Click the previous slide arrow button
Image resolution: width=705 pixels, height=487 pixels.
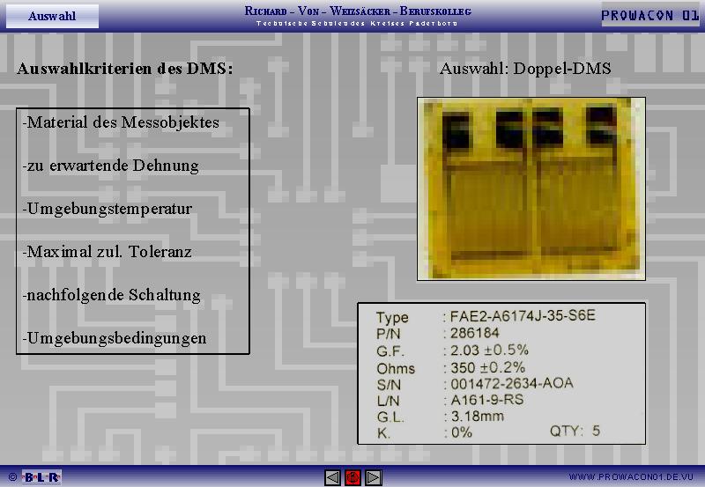pos(332,477)
